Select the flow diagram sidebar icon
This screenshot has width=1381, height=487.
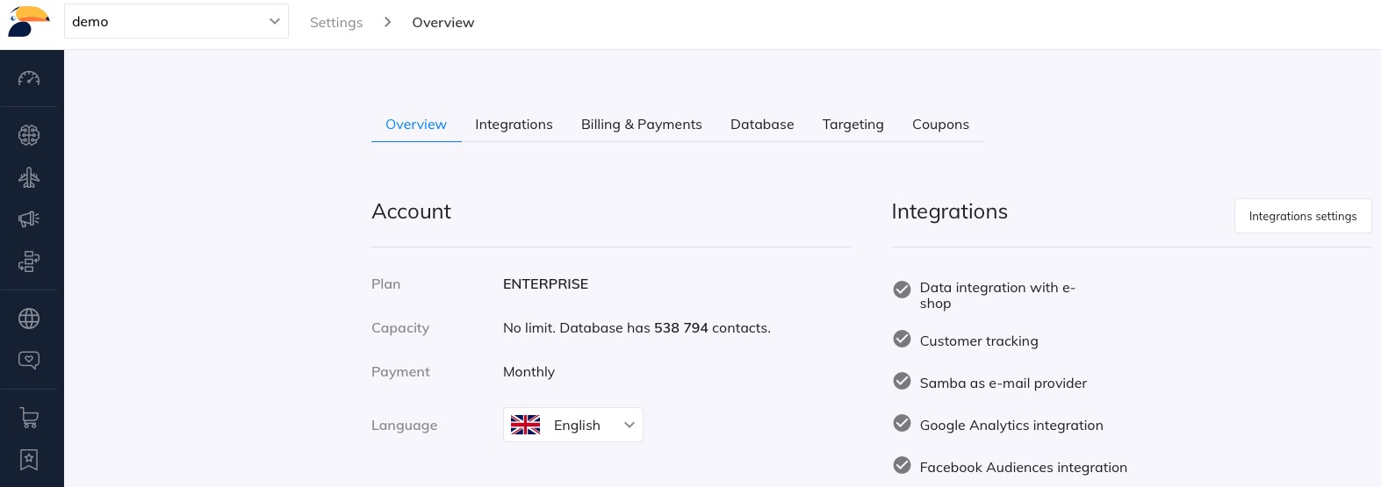point(29,261)
